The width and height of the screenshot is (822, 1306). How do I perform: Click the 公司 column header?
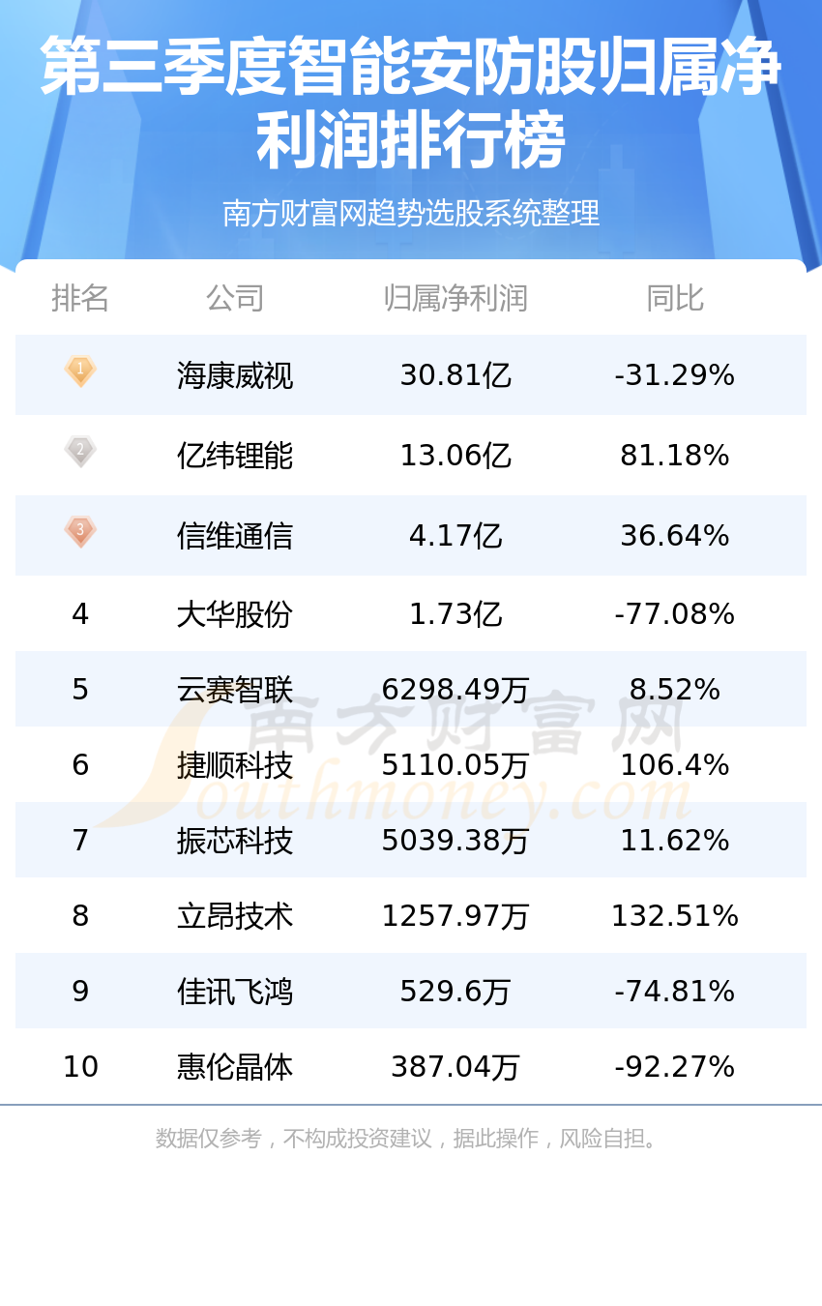point(235,298)
